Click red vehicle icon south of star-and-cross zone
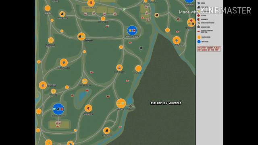 click(x=130, y=43)
